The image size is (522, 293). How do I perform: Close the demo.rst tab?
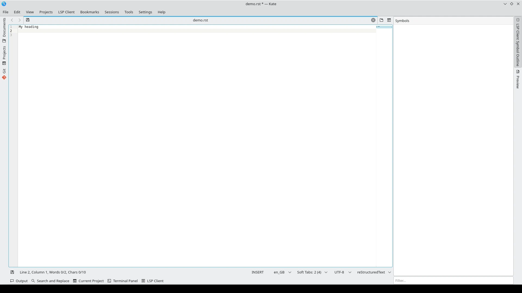(373, 20)
